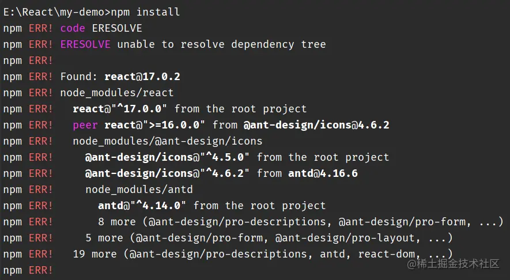The height and width of the screenshot is (280, 510).
Task: Click the '8 more (@ant-design/pro-descriptions' line
Action: (x=301, y=222)
